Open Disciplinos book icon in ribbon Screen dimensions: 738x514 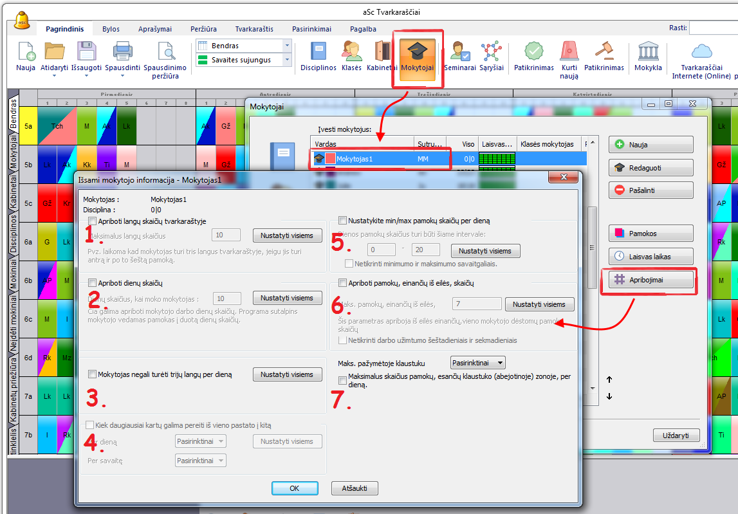click(x=318, y=52)
